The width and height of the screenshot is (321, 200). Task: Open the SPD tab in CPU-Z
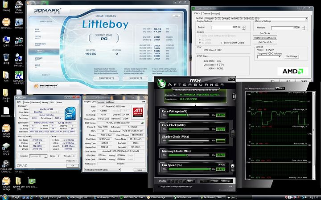tap(52, 102)
